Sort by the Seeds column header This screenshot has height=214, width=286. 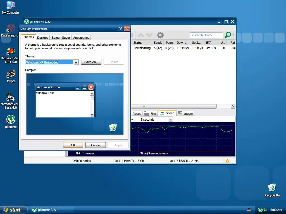tap(158, 43)
